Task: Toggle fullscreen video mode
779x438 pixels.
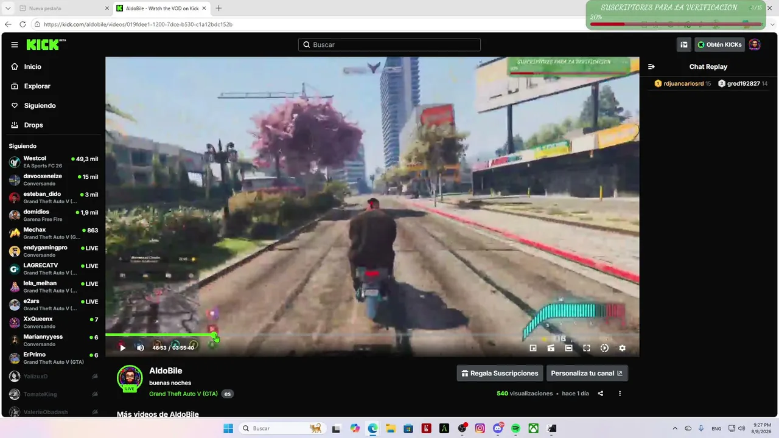Action: coord(587,348)
